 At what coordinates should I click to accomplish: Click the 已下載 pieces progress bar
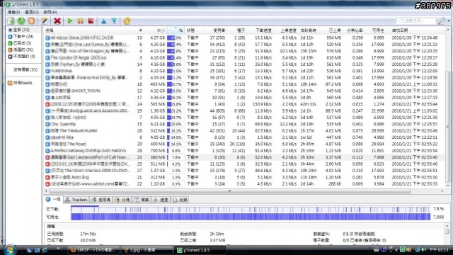pos(251,209)
